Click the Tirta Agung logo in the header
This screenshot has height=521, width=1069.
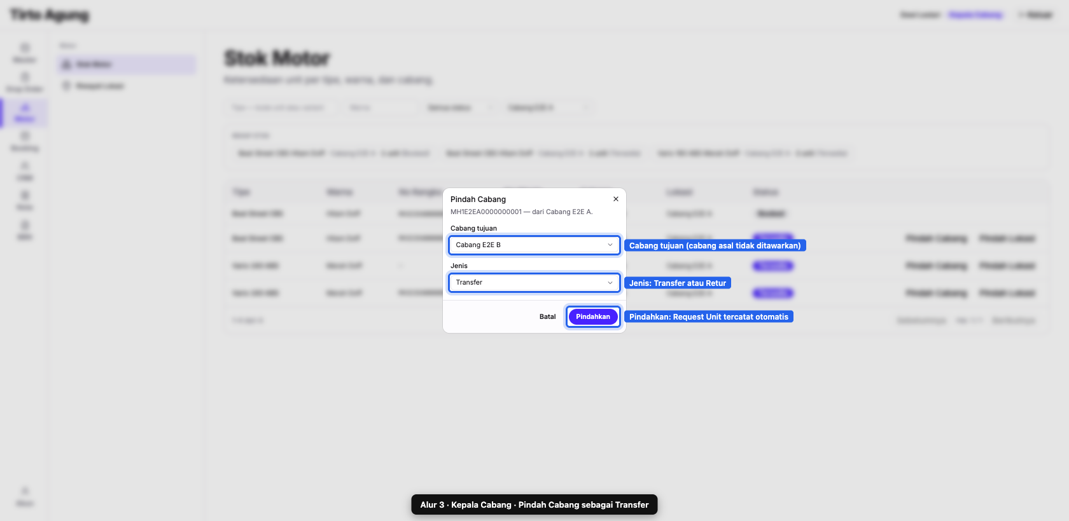50,15
